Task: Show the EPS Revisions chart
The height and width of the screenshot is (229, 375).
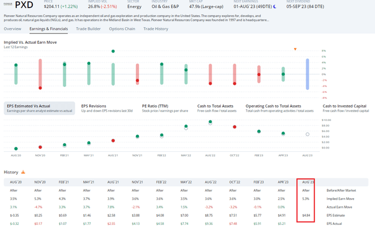Action: [x=107, y=108]
